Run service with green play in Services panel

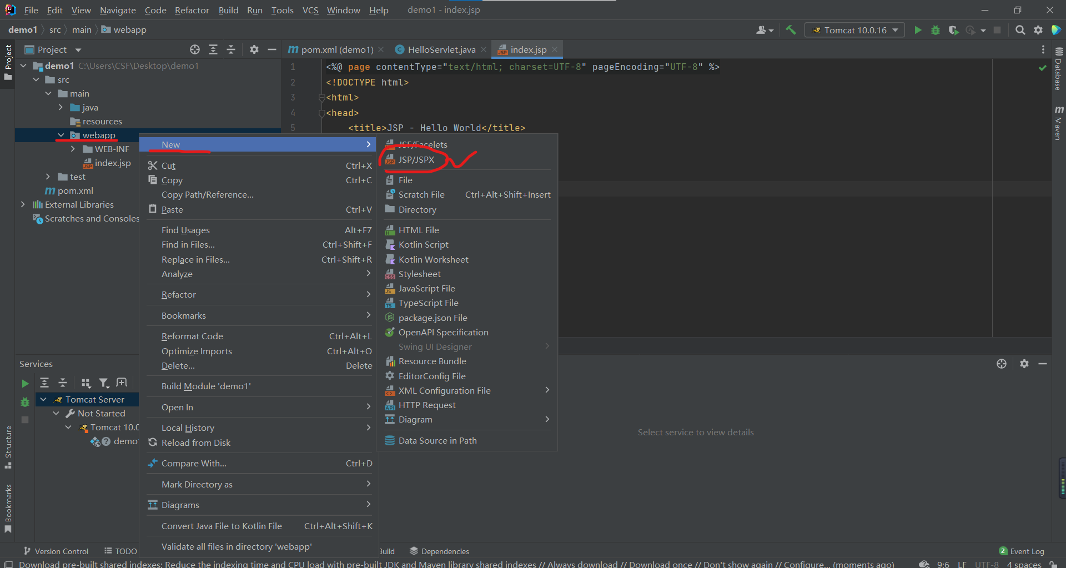(25, 383)
